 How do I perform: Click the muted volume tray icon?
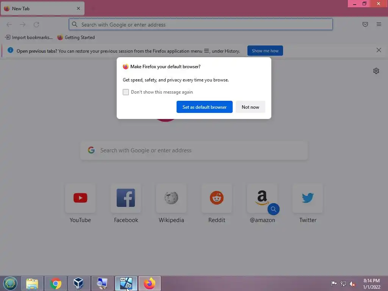(352, 284)
